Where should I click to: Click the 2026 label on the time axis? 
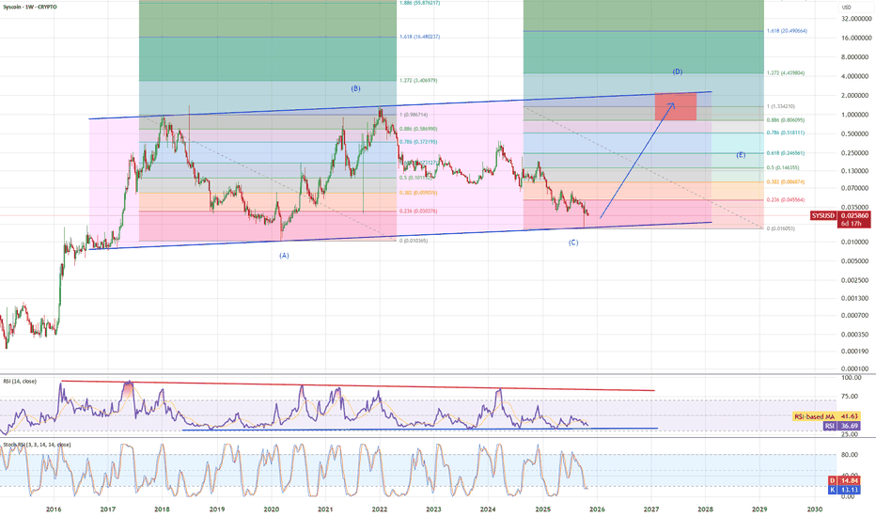(x=597, y=509)
